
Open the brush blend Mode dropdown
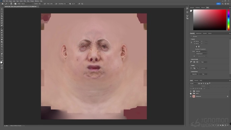(x=27, y=4)
